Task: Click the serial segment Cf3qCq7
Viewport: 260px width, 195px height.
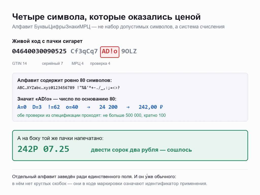Action: [84, 51]
